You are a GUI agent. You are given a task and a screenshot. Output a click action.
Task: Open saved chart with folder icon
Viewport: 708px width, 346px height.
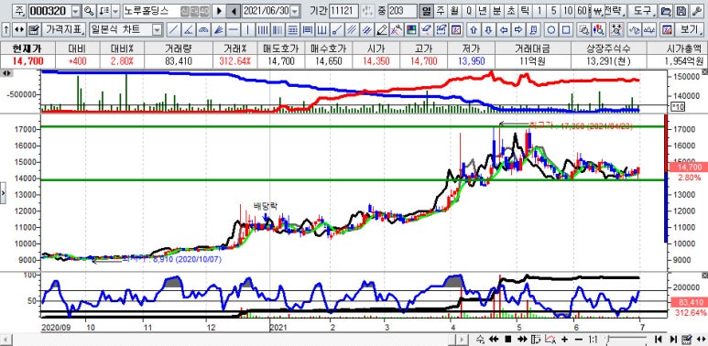(x=666, y=10)
